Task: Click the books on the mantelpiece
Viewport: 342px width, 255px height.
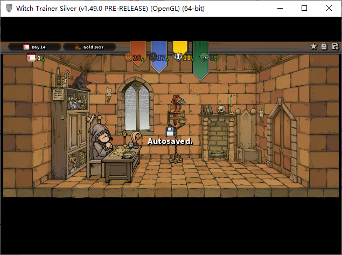Action: pyautogui.click(x=207, y=109)
